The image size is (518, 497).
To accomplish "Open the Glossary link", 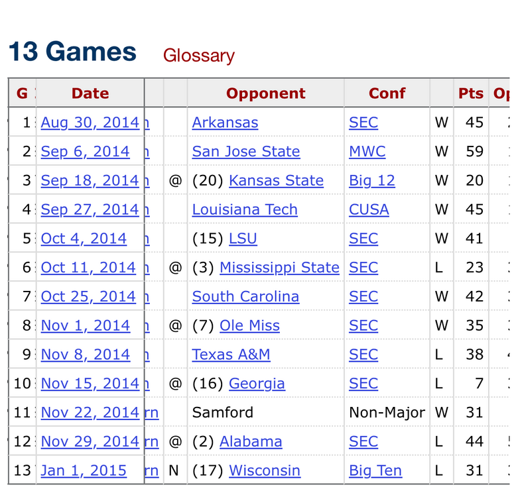I will click(x=198, y=56).
